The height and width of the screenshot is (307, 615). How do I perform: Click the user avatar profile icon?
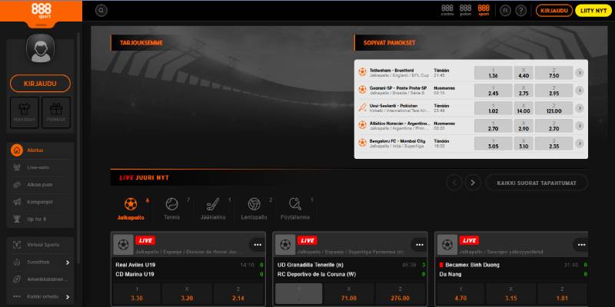(x=39, y=51)
